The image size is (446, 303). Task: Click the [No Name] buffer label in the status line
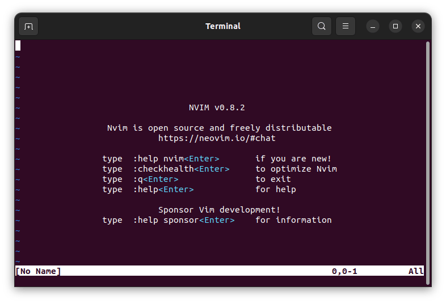(x=38, y=271)
